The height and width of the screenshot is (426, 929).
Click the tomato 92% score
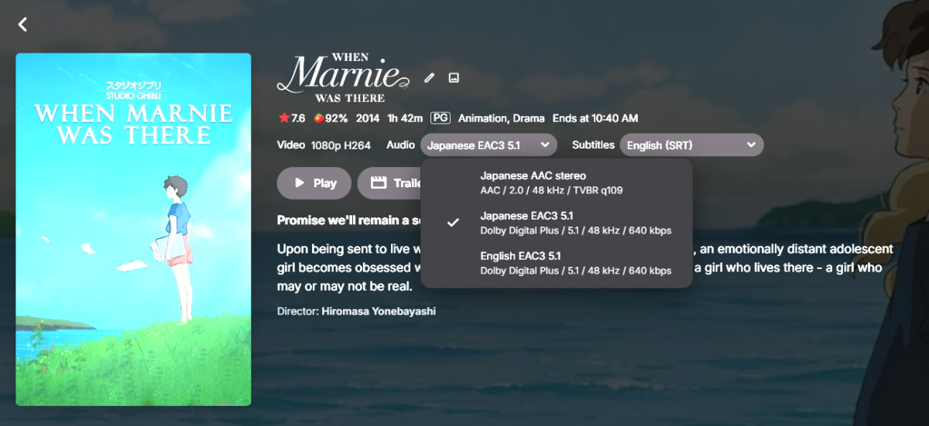330,118
